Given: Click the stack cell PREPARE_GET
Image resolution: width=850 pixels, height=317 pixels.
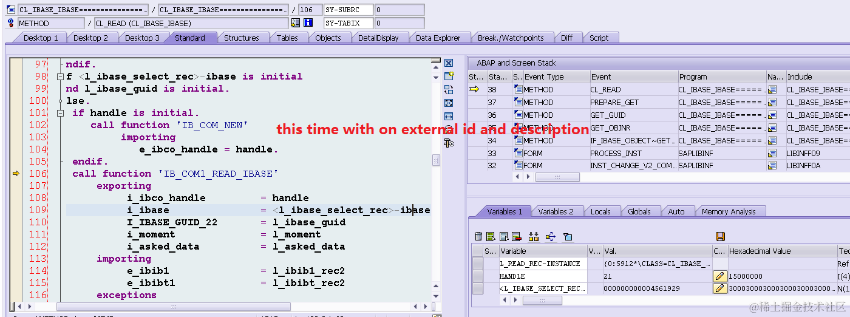Looking at the screenshot, I should pos(633,103).
